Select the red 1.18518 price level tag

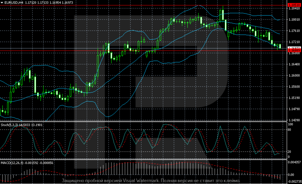coord(294,5)
